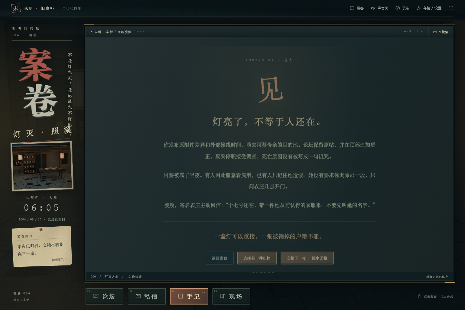Click 选择另一种归档 button
The height and width of the screenshot is (310, 465).
click(x=257, y=258)
